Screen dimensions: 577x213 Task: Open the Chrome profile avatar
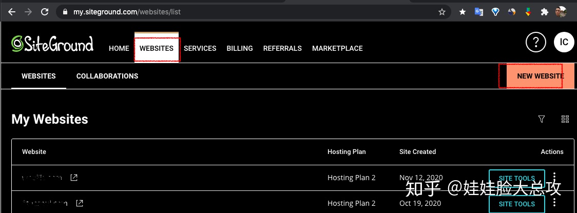[x=561, y=12]
